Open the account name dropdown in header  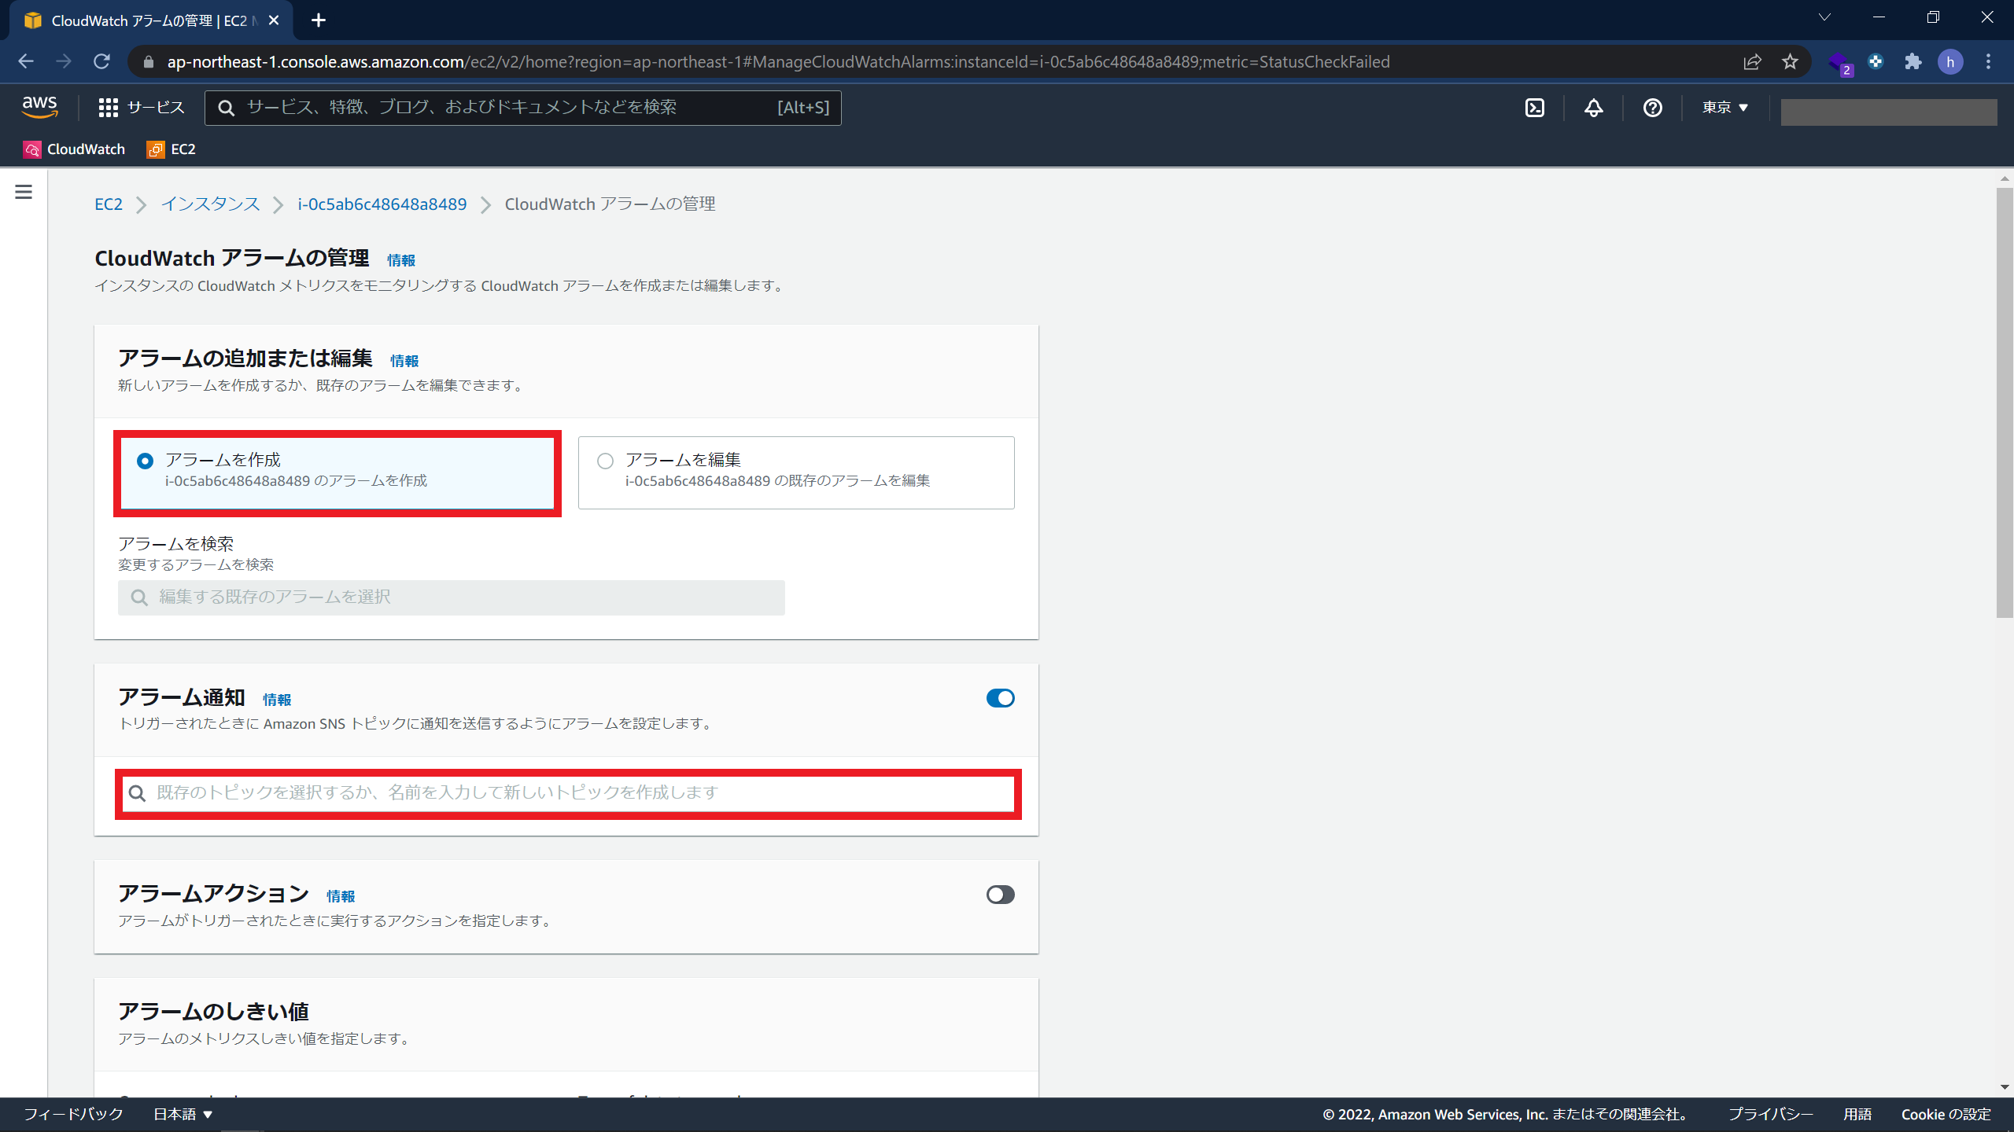1889,112
